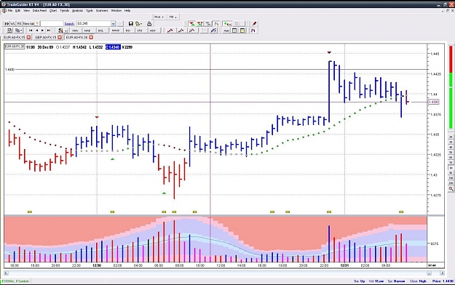This screenshot has height=285, width=455.
Task: Open the File menu
Action: point(10,10)
